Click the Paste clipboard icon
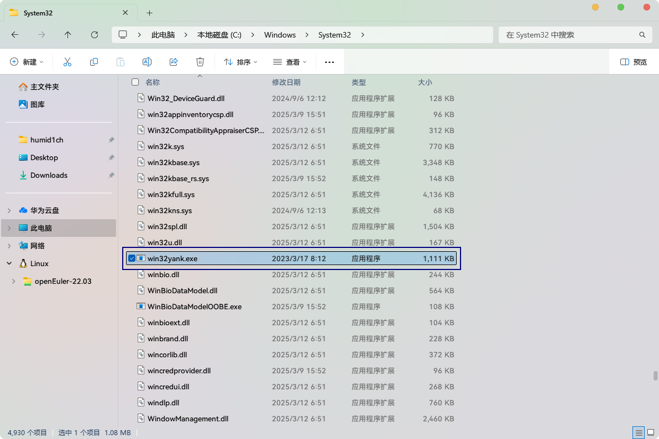Image resolution: width=659 pixels, height=439 pixels. tap(120, 62)
